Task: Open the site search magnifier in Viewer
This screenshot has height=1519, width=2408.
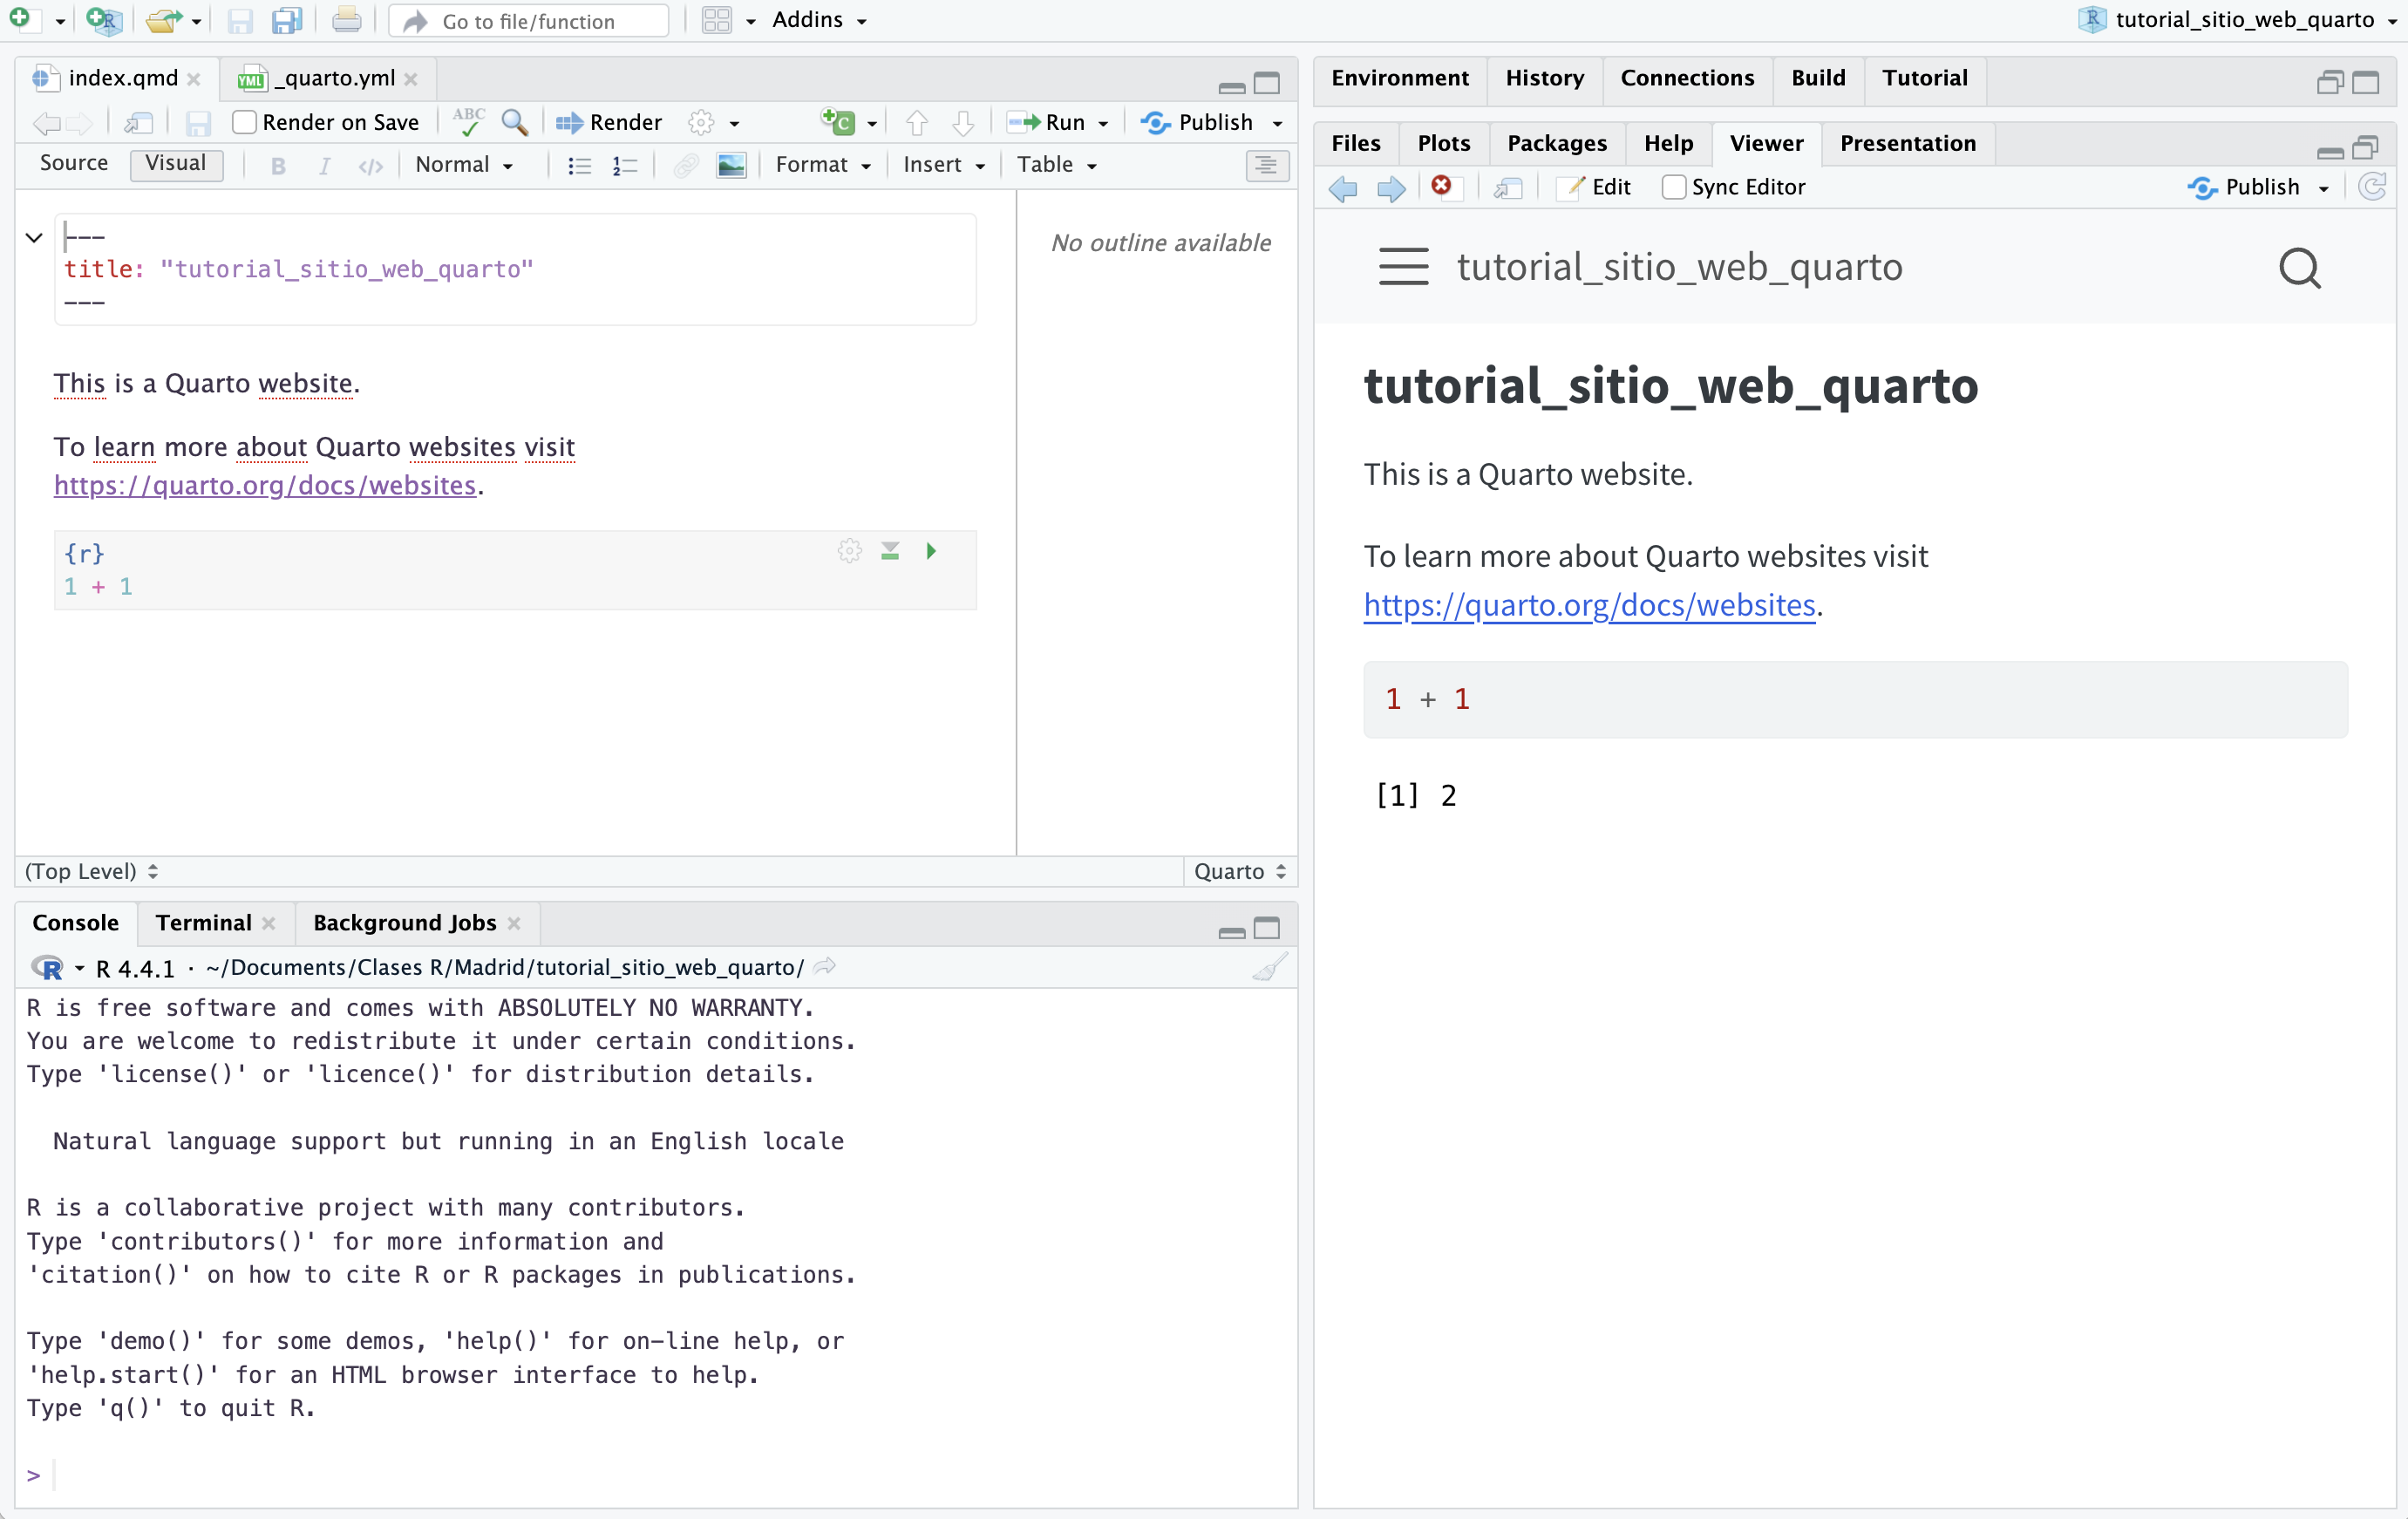Action: click(x=2299, y=268)
